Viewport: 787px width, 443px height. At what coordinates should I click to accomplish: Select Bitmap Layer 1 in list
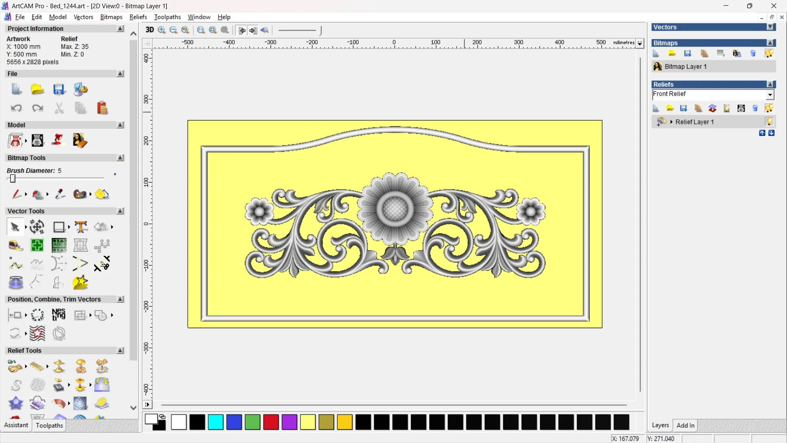685,66
